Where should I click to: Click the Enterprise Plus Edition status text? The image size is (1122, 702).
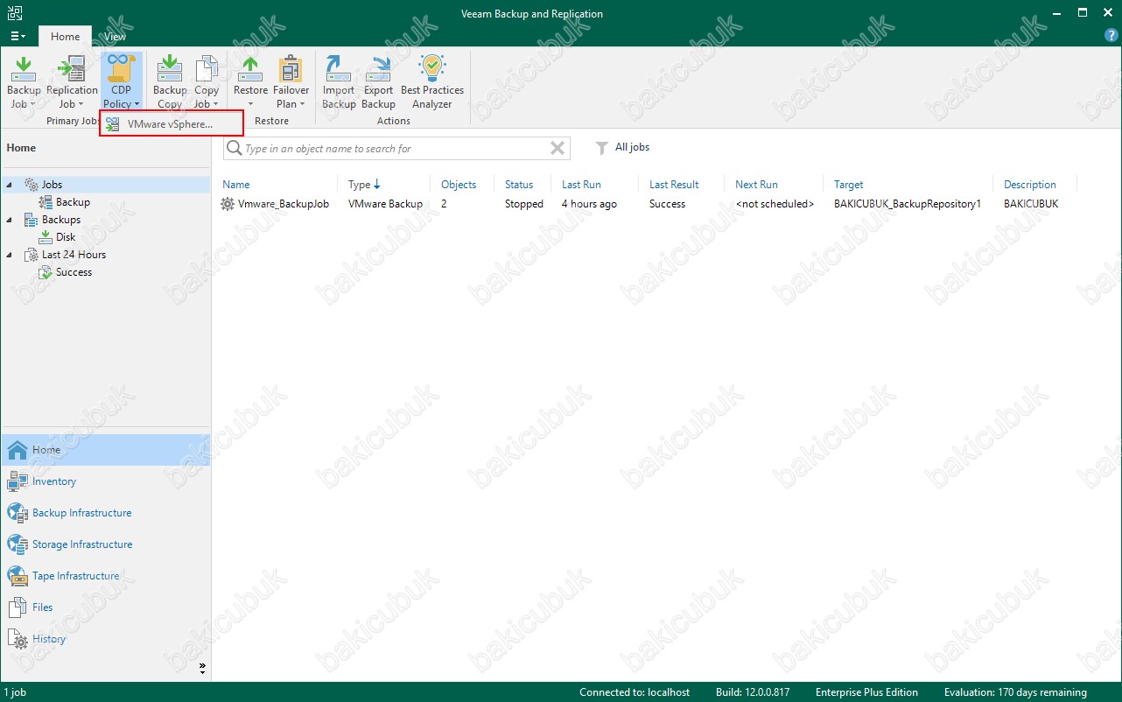tap(866, 692)
